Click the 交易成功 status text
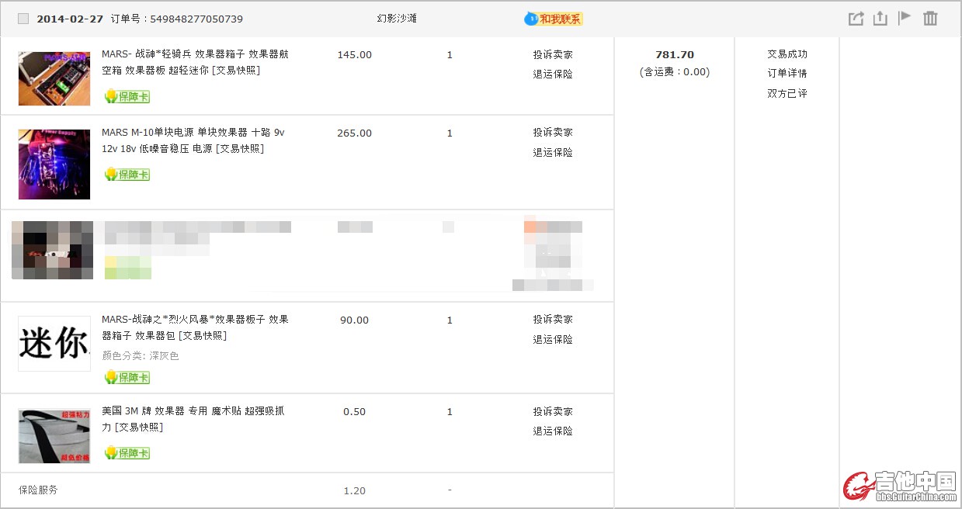Image resolution: width=962 pixels, height=509 pixels. [x=787, y=54]
